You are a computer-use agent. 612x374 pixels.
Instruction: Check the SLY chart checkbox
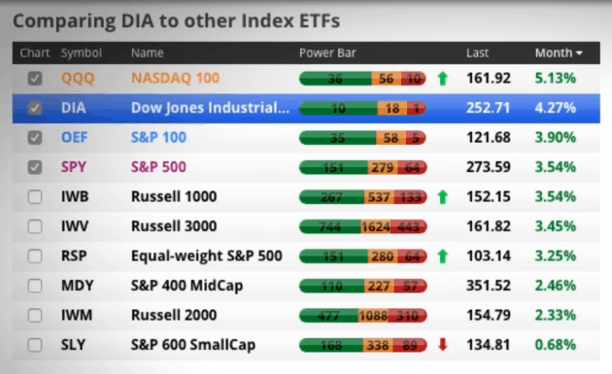35,345
